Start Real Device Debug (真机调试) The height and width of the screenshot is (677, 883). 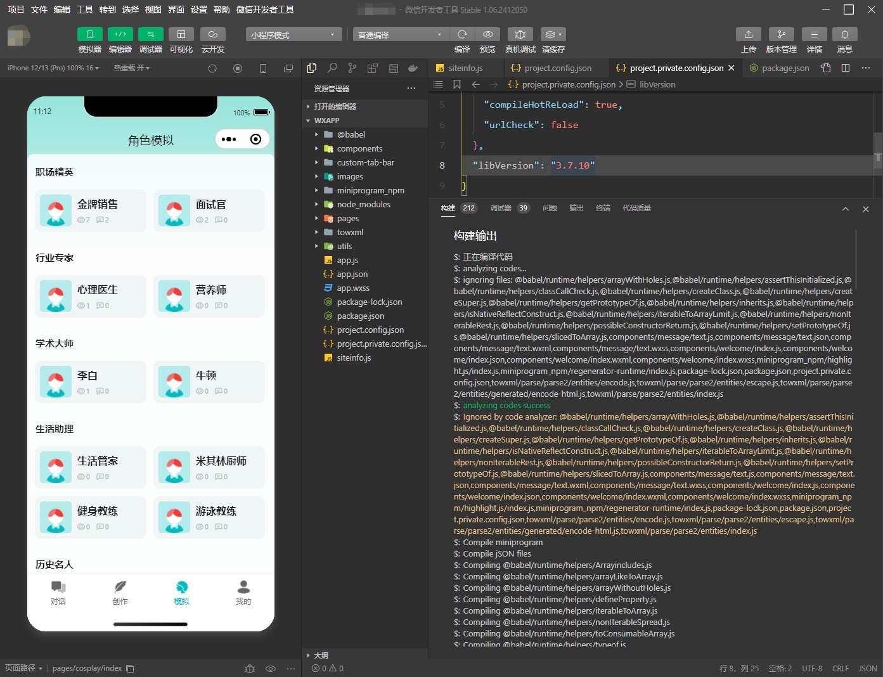coord(520,35)
